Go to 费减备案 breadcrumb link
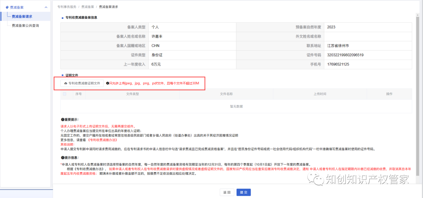 coord(88,6)
